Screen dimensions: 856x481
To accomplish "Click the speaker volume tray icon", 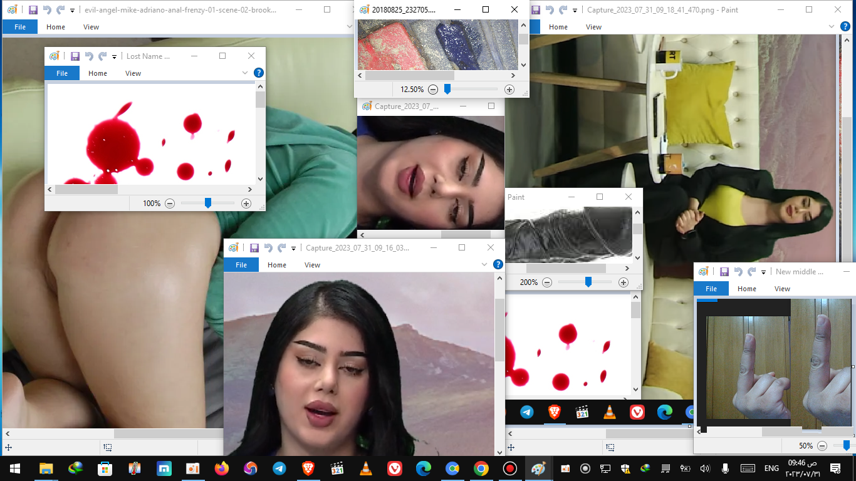I will click(x=704, y=468).
